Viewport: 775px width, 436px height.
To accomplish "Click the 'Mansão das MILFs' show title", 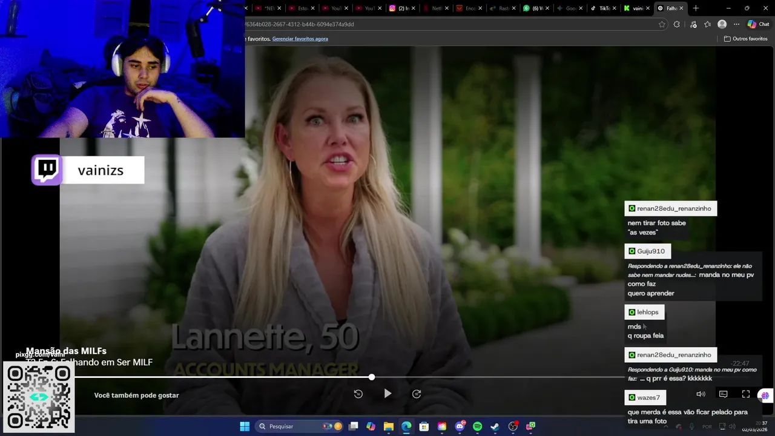I will pos(66,351).
